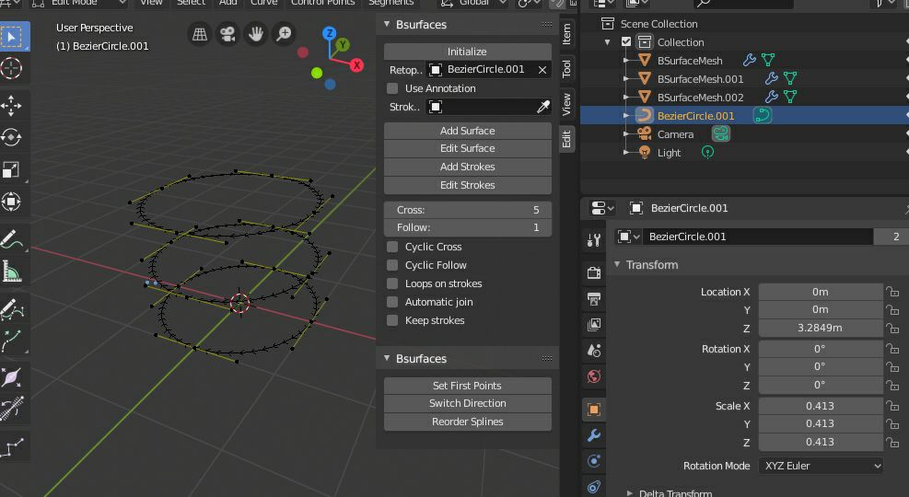The width and height of the screenshot is (909, 497).
Task: Click the Initialize button
Action: pos(467,52)
